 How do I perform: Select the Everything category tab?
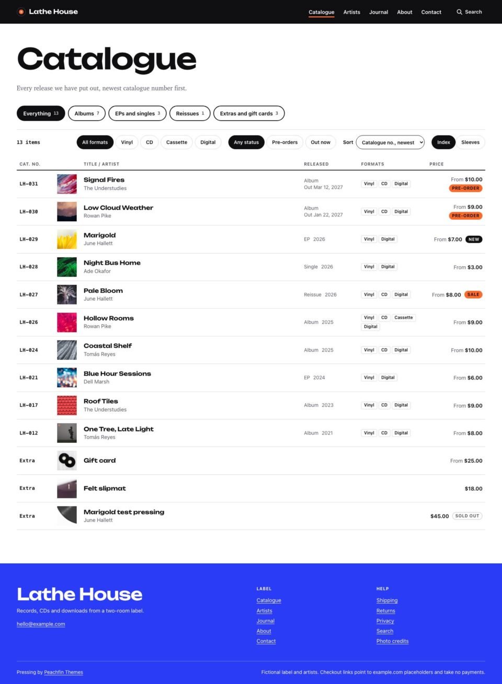41,113
